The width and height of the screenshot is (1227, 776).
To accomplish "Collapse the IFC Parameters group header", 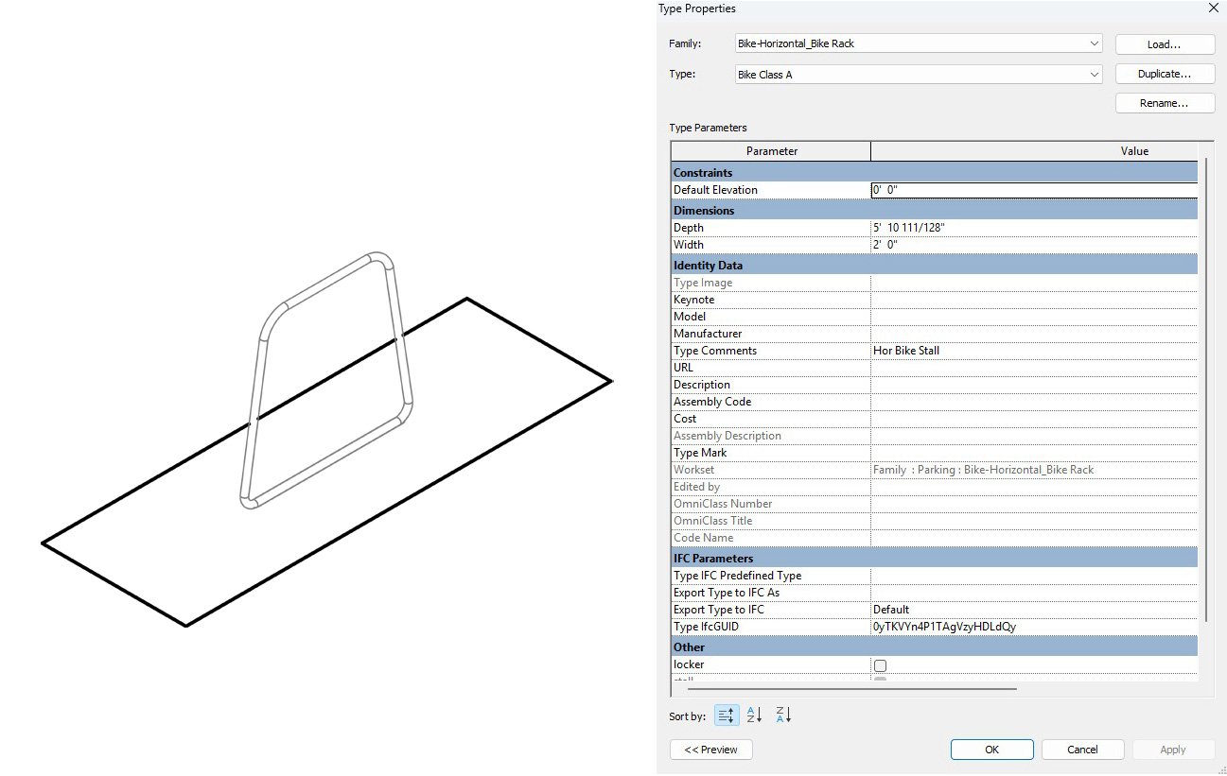I will pyautogui.click(x=935, y=559).
